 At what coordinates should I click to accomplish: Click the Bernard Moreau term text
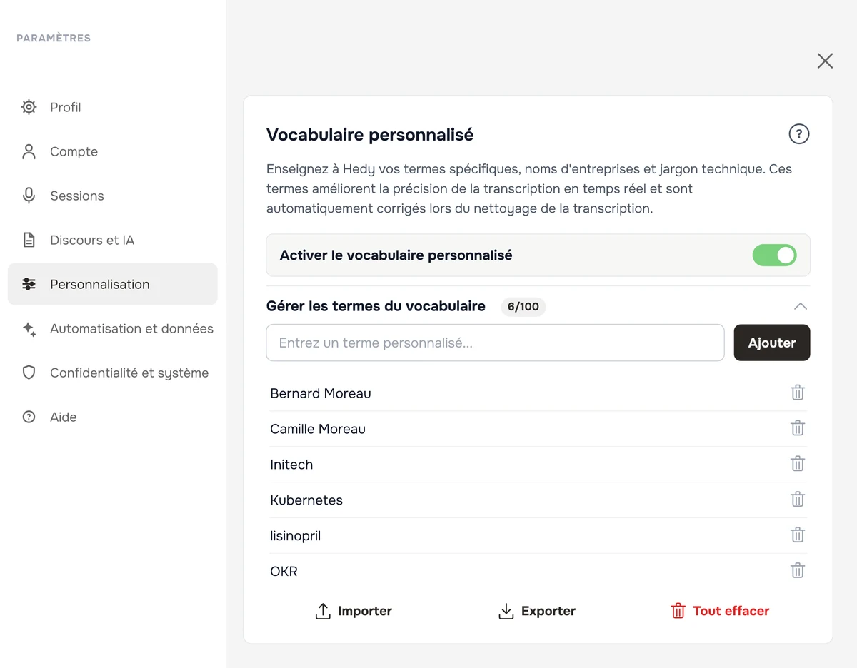point(321,393)
